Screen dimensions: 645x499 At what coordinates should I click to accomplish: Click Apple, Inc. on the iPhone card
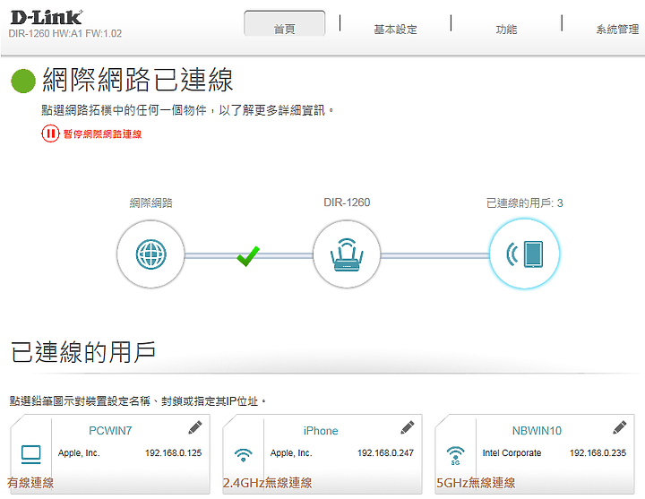pyautogui.click(x=291, y=453)
